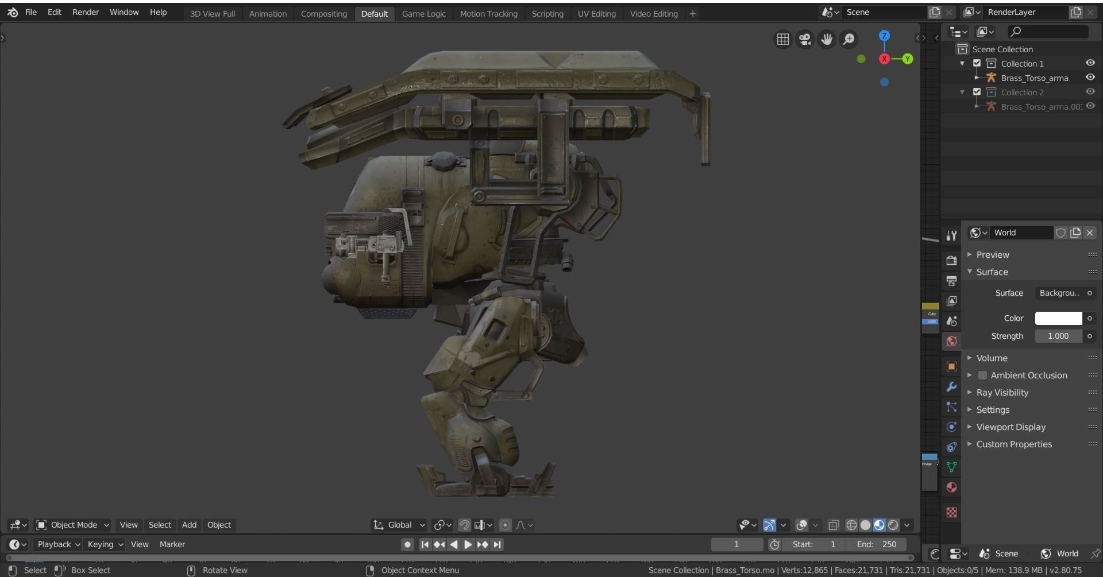Open the View Layer properties tab
This screenshot has height=577, width=1103.
951,301
